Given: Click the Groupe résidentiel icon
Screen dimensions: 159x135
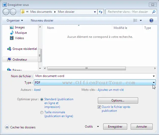Looking at the screenshot, I should pos(9,49).
